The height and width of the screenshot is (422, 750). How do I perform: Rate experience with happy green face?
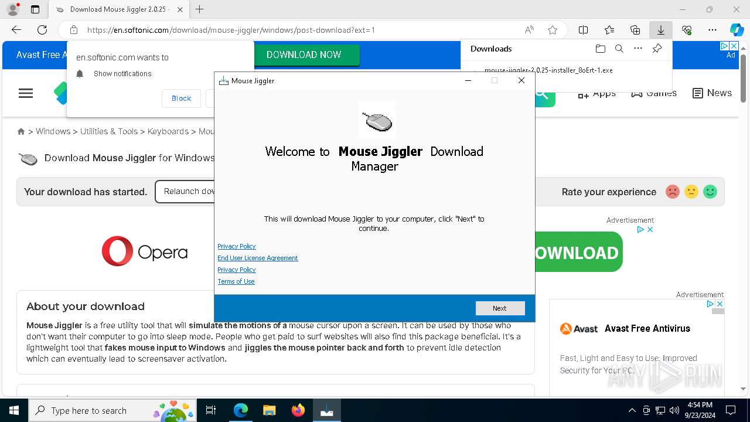tap(710, 192)
